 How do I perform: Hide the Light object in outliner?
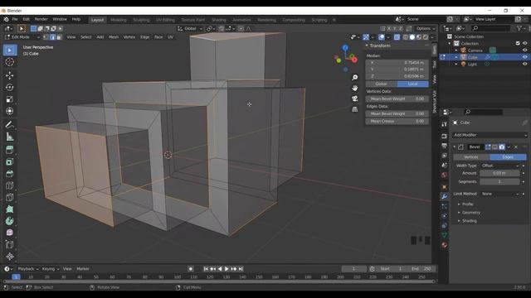pyautogui.click(x=524, y=65)
